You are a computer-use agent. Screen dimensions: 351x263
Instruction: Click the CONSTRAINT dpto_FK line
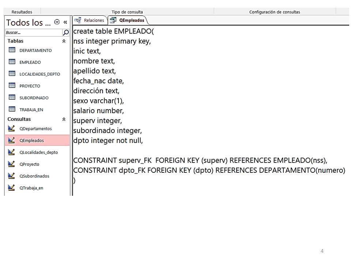[209, 171]
